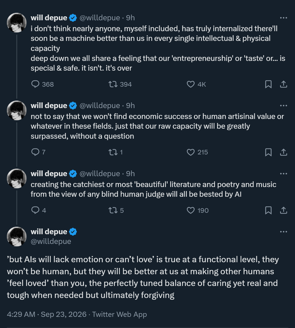Open more options on the first tweet

coord(284,18)
